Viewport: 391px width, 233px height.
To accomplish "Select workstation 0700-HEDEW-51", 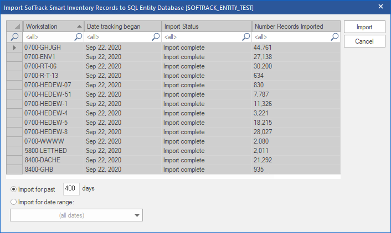I will pos(53,94).
